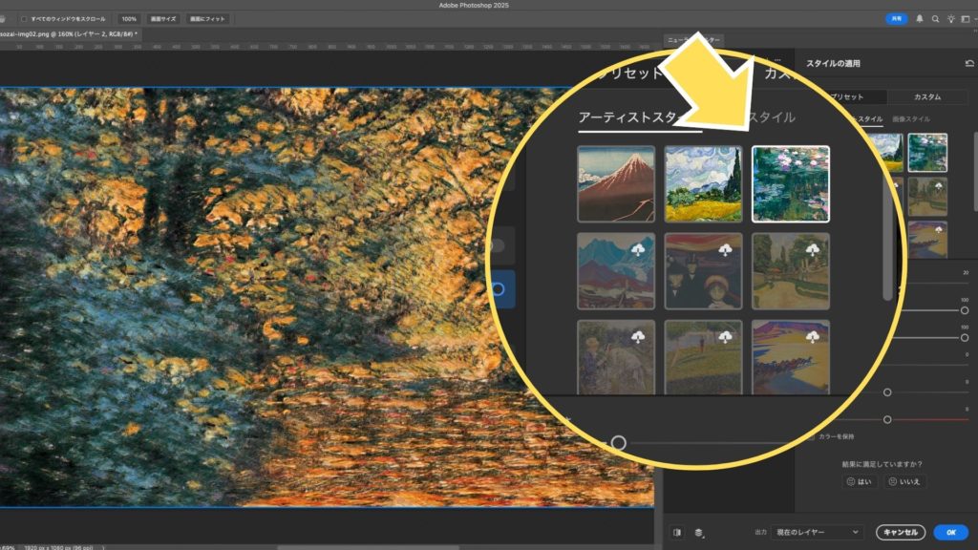Select the sozai-img02.png document tab
Viewport: 978px width, 550px height.
[x=67, y=33]
